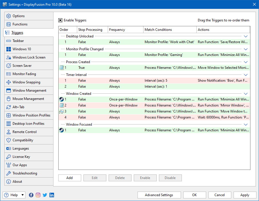This screenshot has width=259, height=201.
Task: Collapse the Timer Interval group
Action: pos(246,75)
